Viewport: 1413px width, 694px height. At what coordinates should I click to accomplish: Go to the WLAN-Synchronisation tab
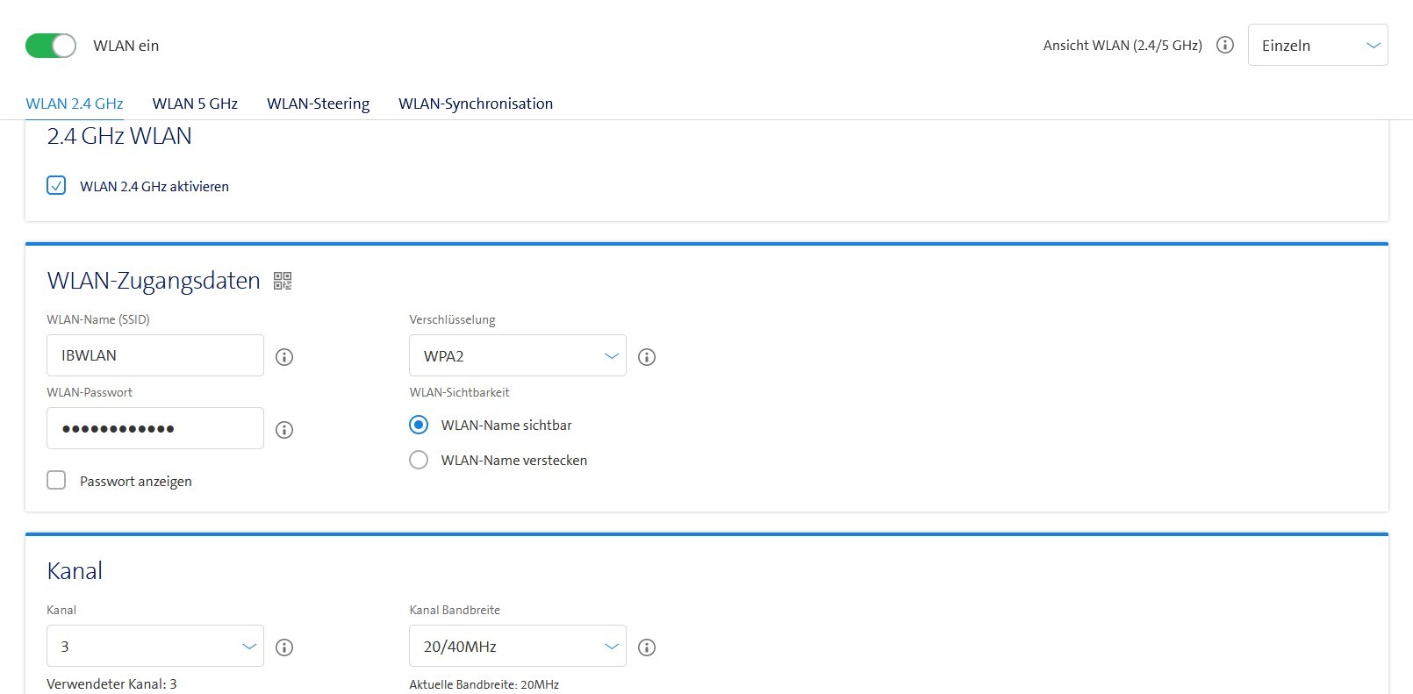coord(476,104)
